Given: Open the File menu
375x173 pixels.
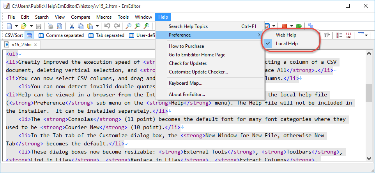Looking at the screenshot, I should pos(11,17).
